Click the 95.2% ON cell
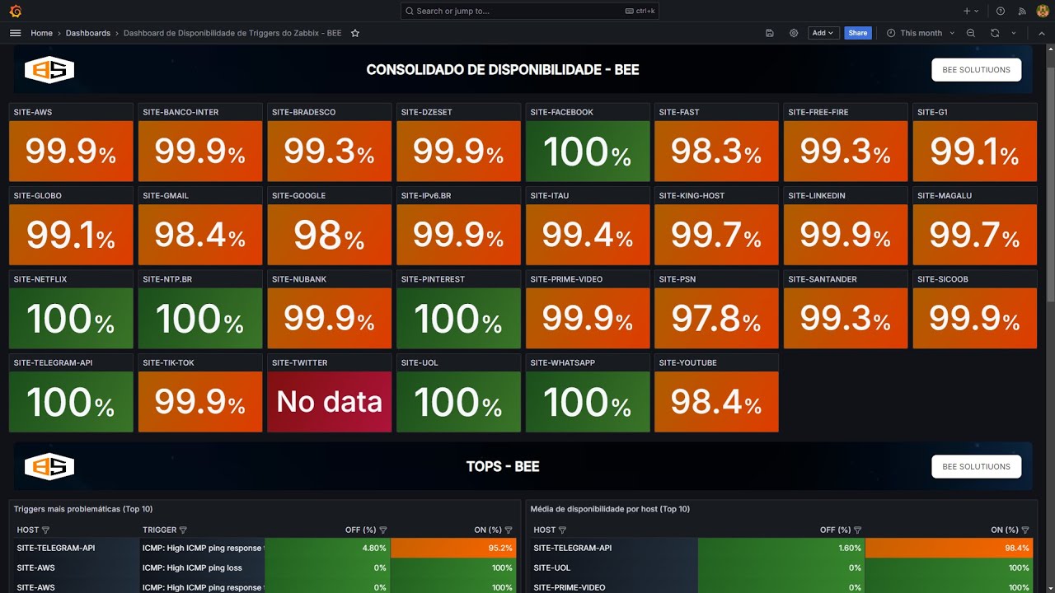Image resolution: width=1055 pixels, height=593 pixels. pyautogui.click(x=453, y=548)
